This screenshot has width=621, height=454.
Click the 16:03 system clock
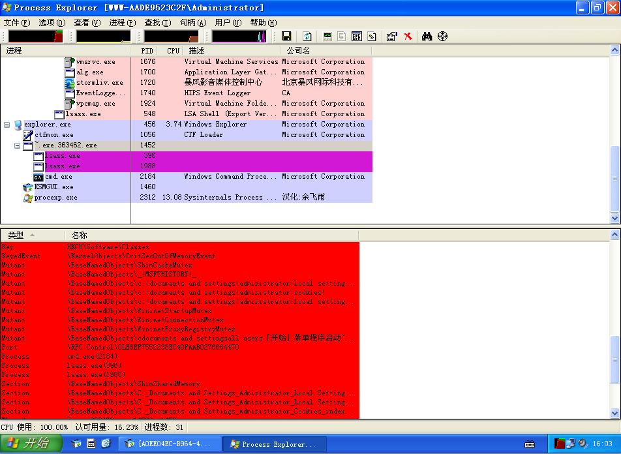[602, 444]
